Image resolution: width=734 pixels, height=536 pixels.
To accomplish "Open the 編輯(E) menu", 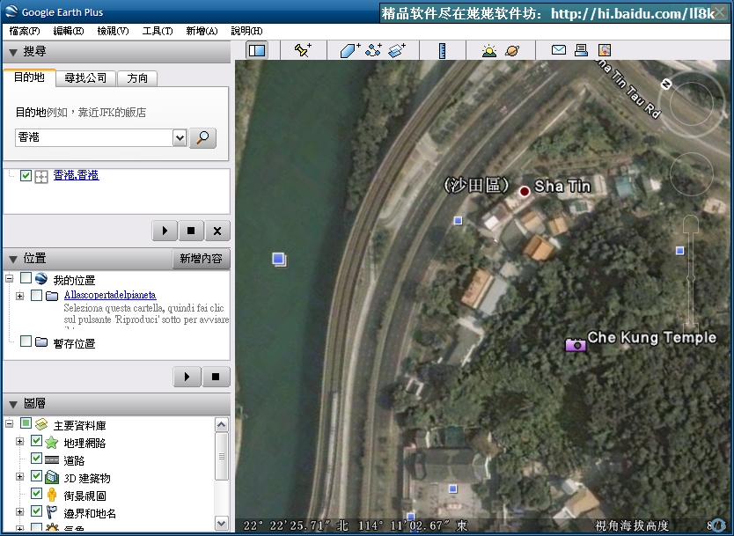I will pos(69,31).
